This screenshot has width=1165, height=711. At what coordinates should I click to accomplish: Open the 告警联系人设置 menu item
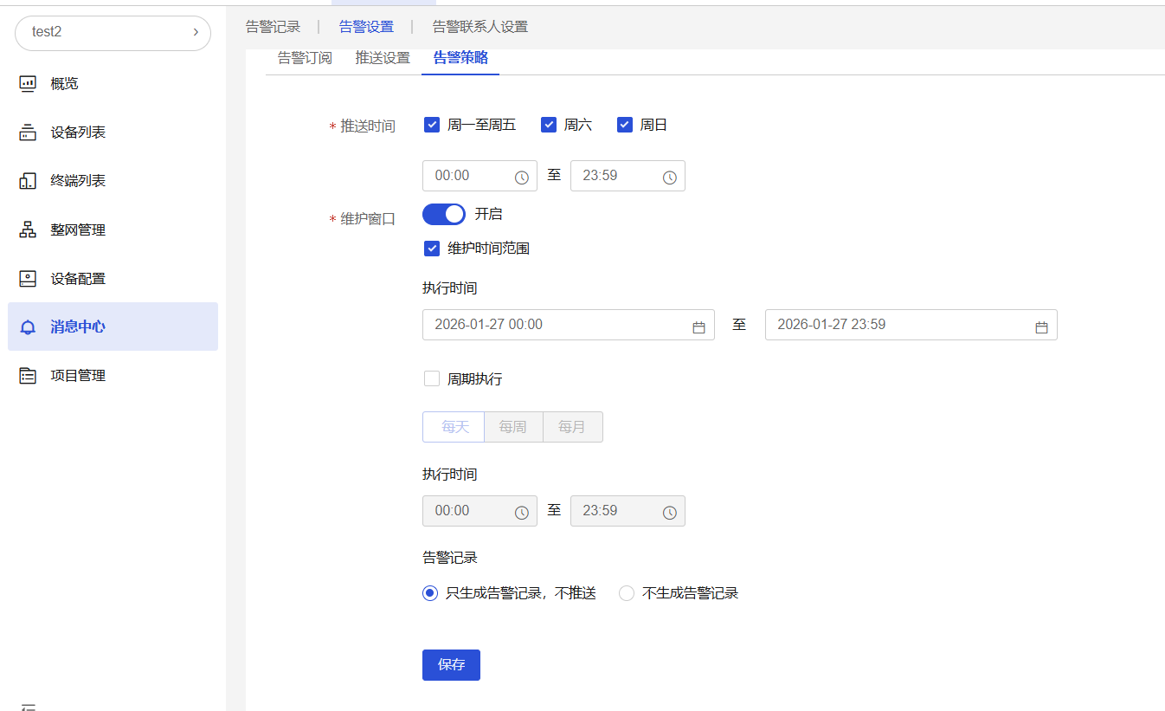pyautogui.click(x=480, y=27)
